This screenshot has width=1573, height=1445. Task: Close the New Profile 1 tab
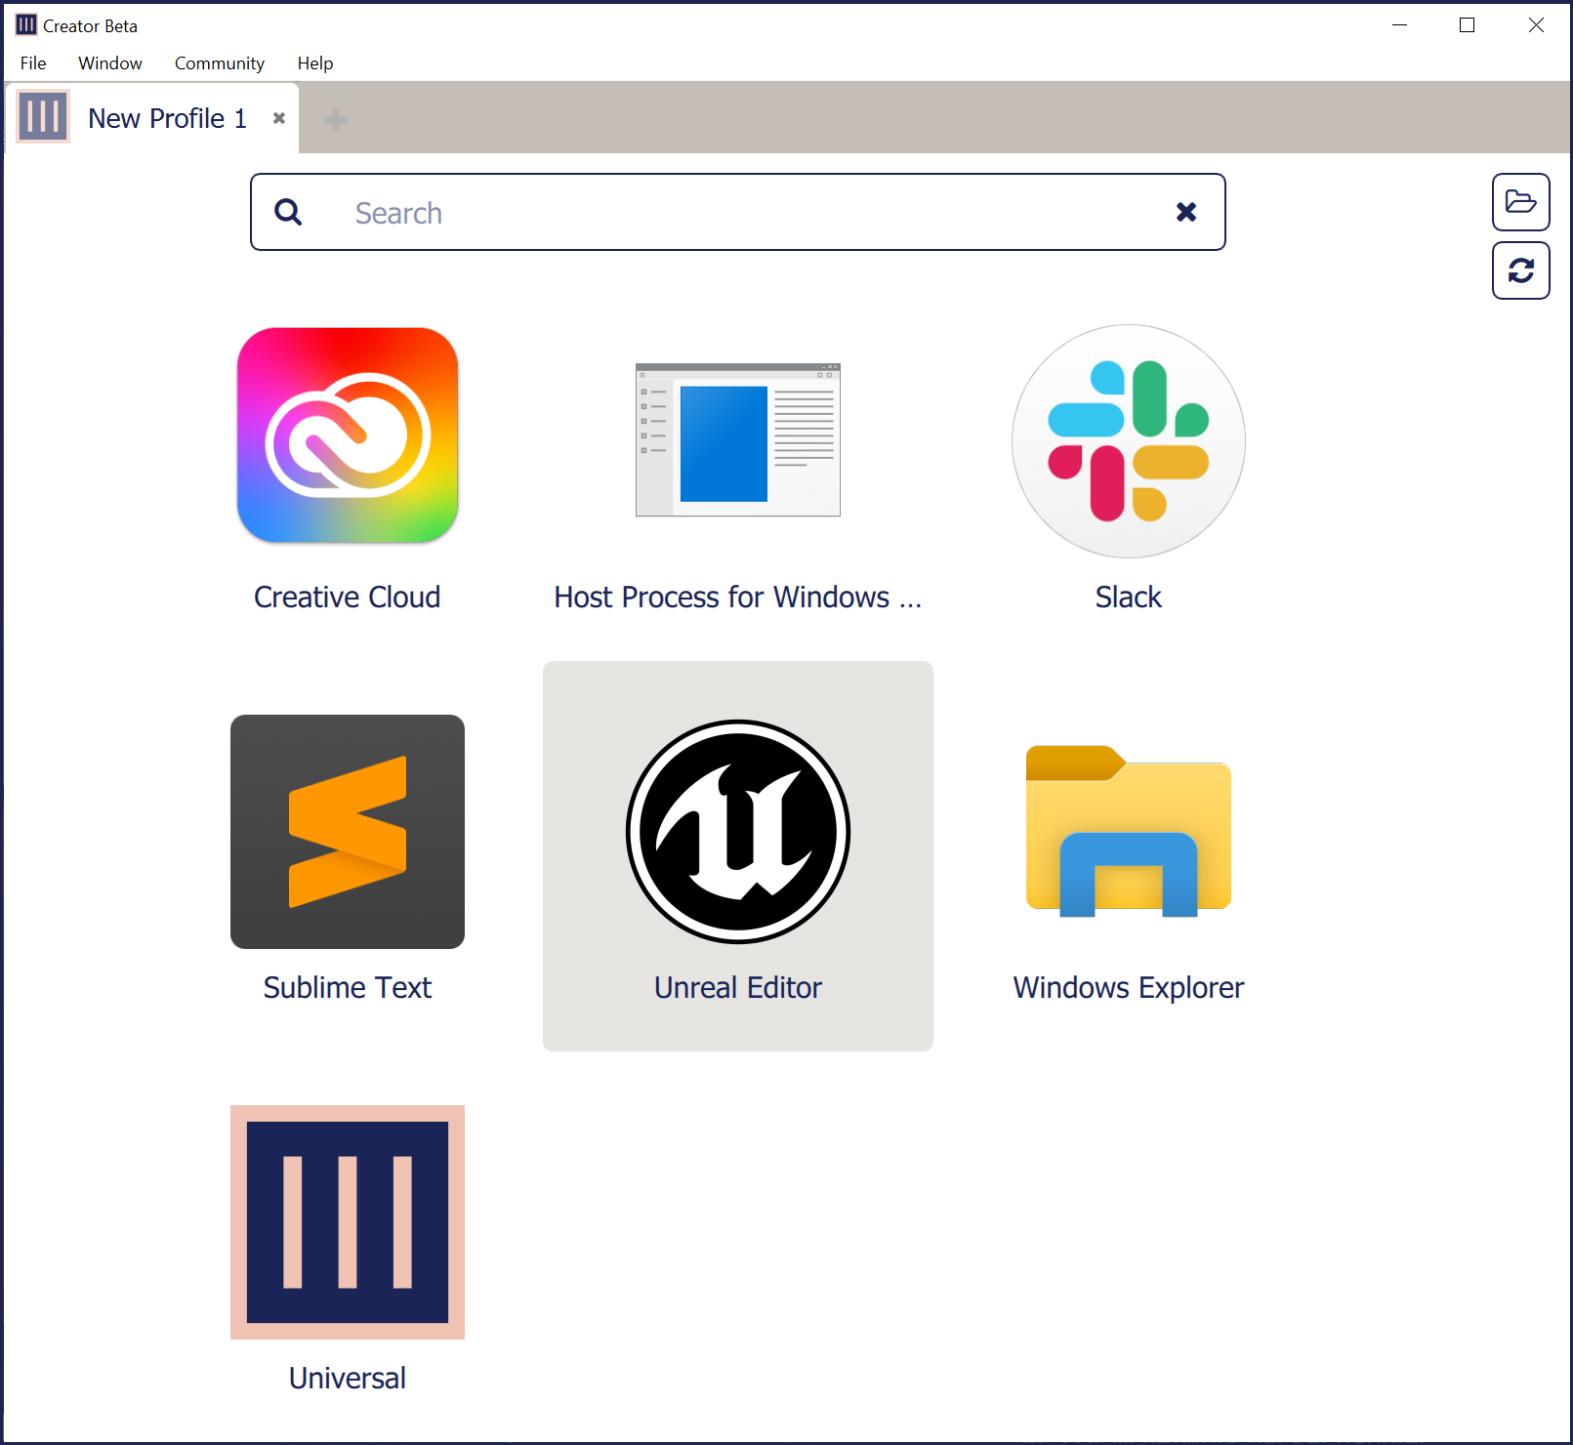pos(279,118)
